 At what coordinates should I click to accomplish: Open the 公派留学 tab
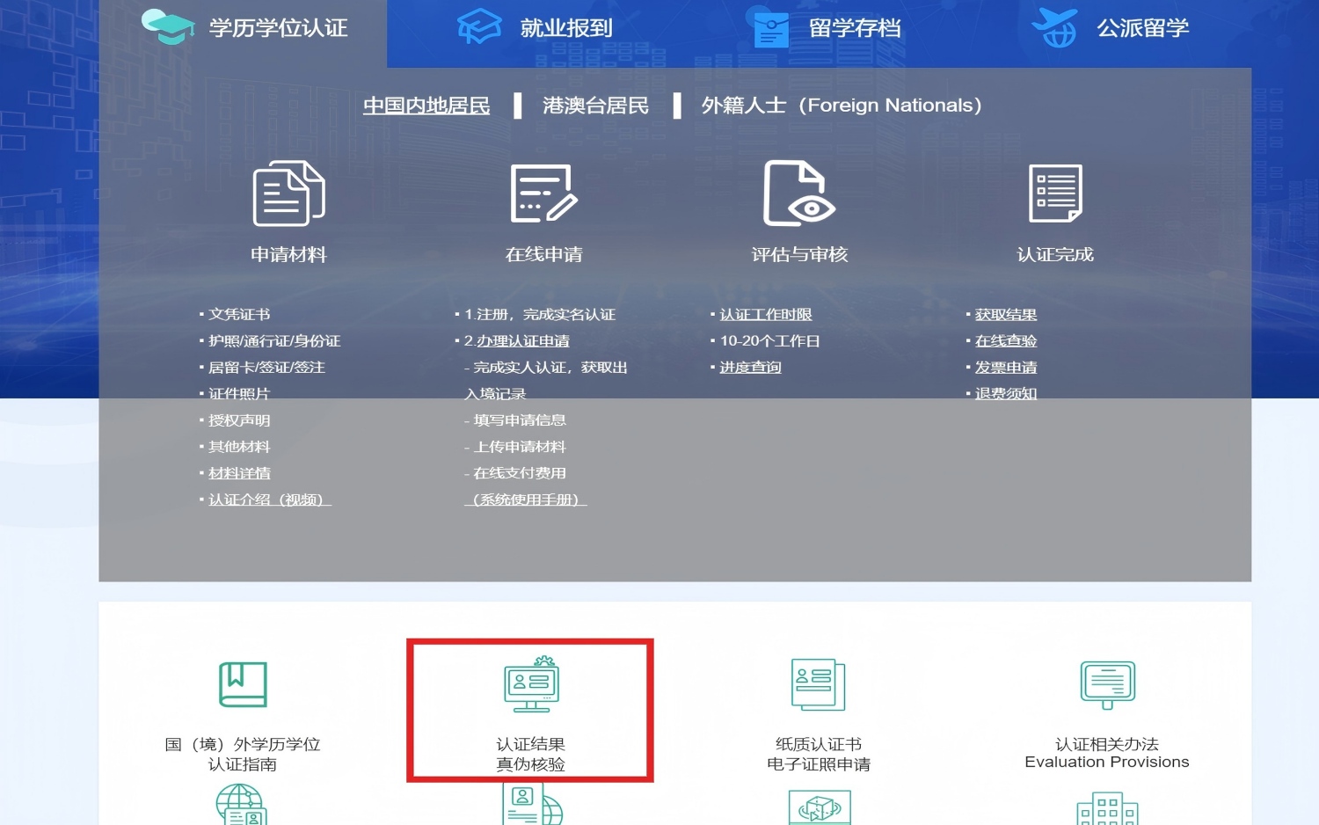(x=1111, y=28)
